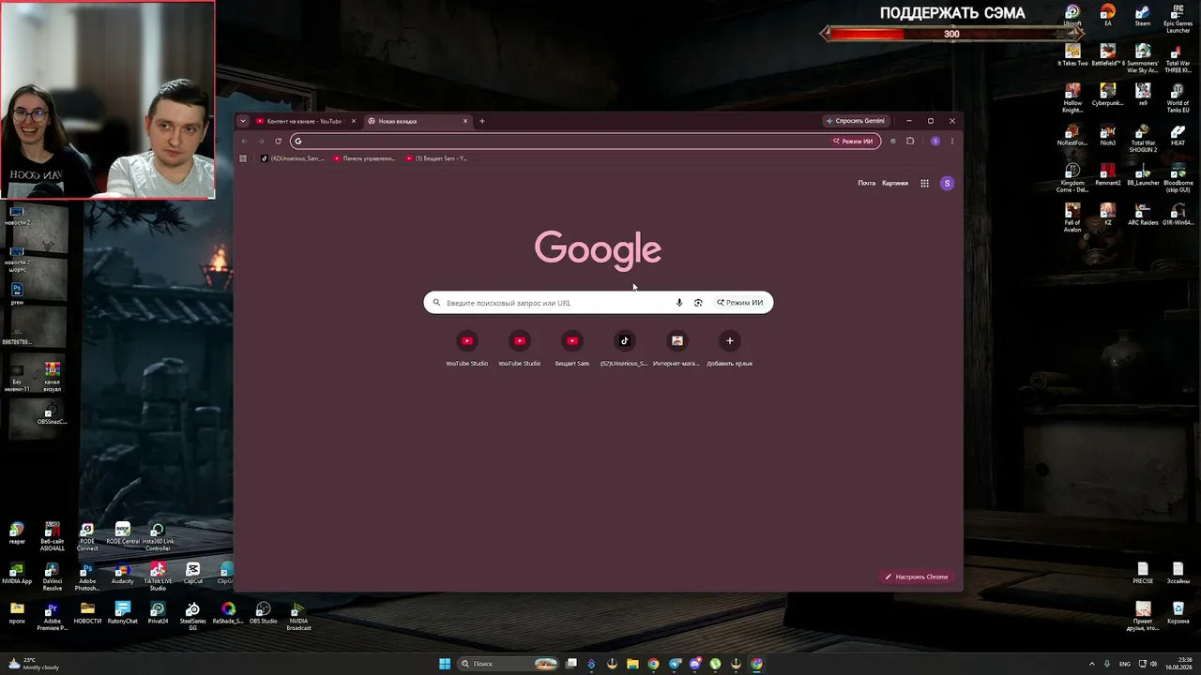Open the first YouTube Studio shortcut tile
The width and height of the screenshot is (1201, 675).
[466, 348]
